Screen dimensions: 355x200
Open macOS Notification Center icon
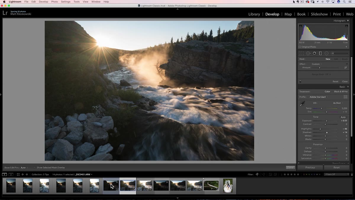pyautogui.click(x=350, y=2)
